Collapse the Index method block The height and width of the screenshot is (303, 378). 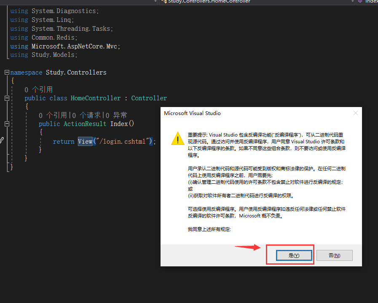[x=7, y=123]
